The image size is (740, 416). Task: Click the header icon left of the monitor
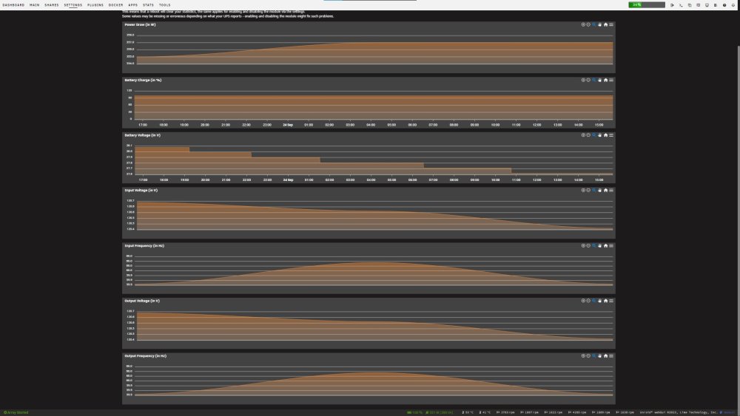pyautogui.click(x=698, y=5)
